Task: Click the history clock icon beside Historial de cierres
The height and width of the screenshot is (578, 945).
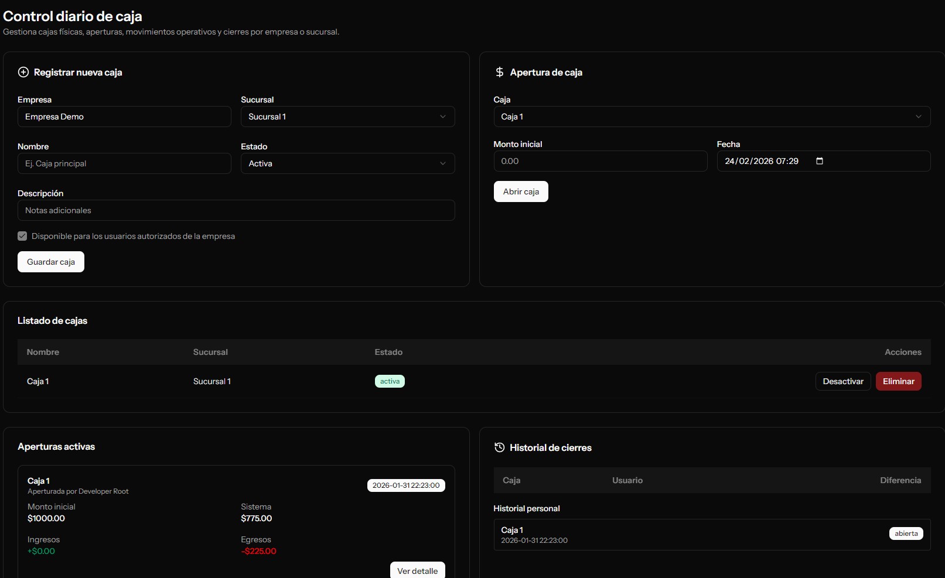Action: coord(499,447)
